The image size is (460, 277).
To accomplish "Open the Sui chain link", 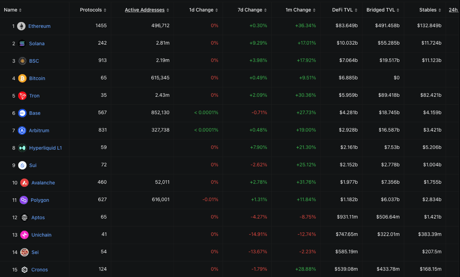I will click(33, 165).
